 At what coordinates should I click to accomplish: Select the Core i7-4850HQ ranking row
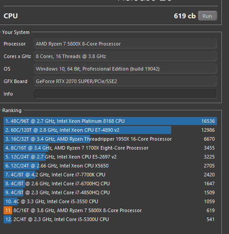pyautogui.click(x=110, y=192)
